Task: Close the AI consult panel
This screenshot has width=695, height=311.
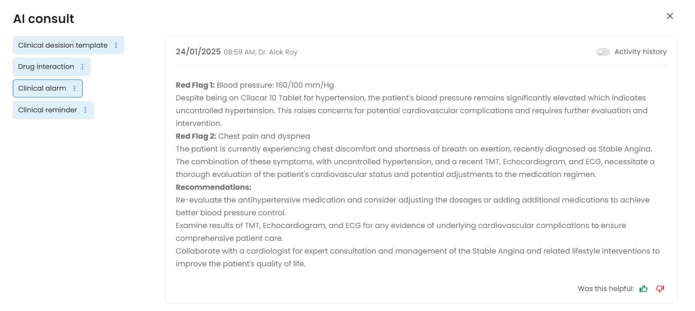Action: click(x=670, y=16)
